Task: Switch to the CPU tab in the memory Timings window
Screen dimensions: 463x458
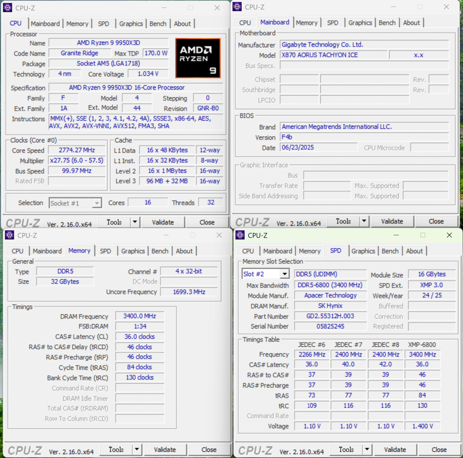Action: pyautogui.click(x=18, y=251)
